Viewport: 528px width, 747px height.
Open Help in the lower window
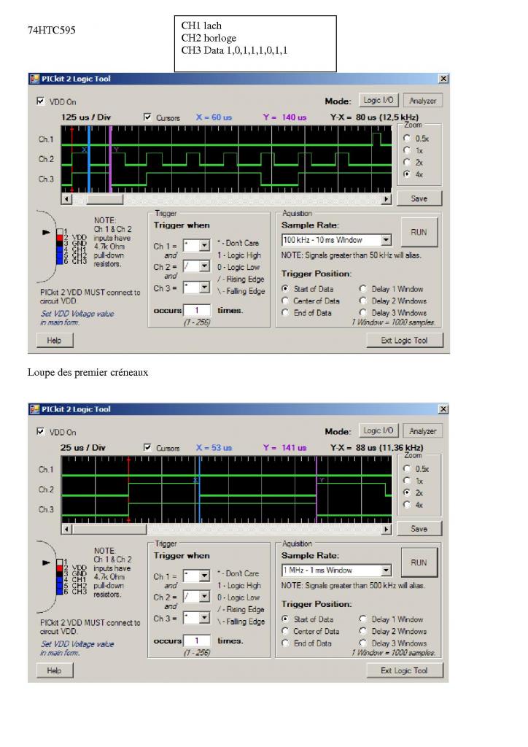[x=54, y=670]
